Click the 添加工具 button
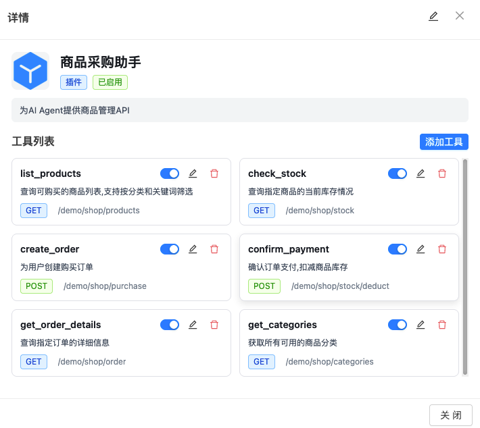This screenshot has height=428, width=480. 443,142
